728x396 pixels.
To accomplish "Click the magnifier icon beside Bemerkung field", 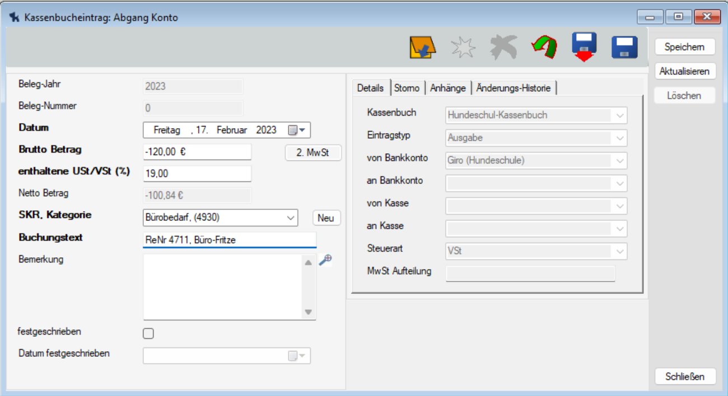I will 325,260.
